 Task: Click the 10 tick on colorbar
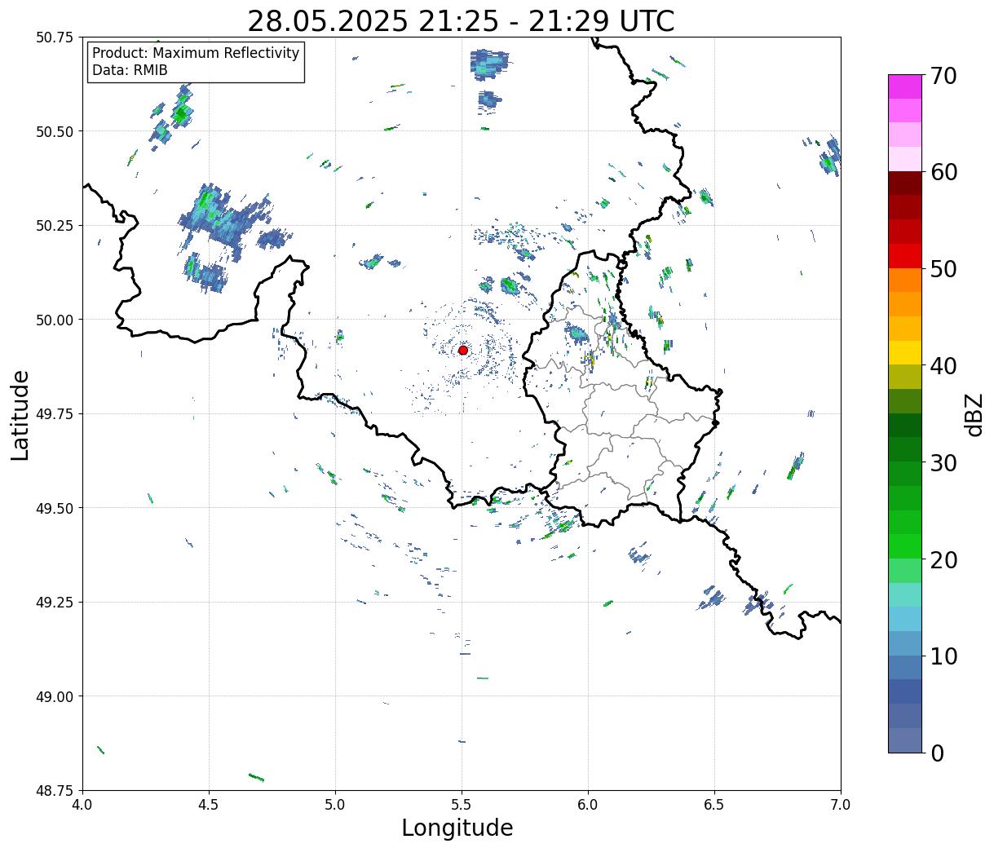(x=943, y=656)
